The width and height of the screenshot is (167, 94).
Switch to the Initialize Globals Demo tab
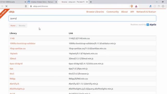coord(42,2)
